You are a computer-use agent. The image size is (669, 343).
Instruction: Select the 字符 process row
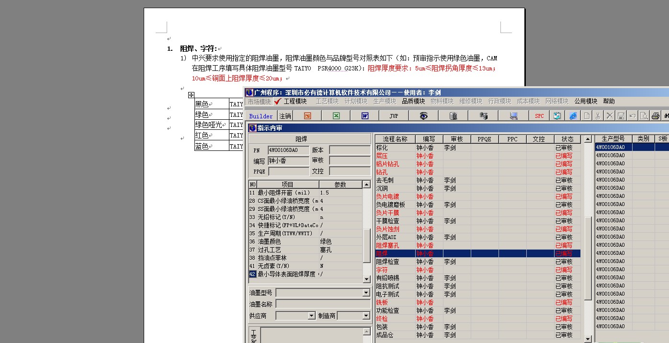pos(477,270)
